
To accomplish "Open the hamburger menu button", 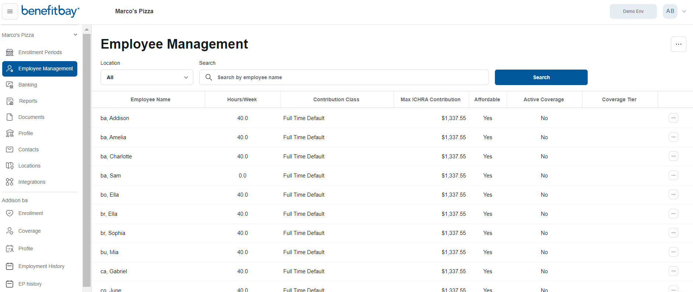I will point(10,11).
